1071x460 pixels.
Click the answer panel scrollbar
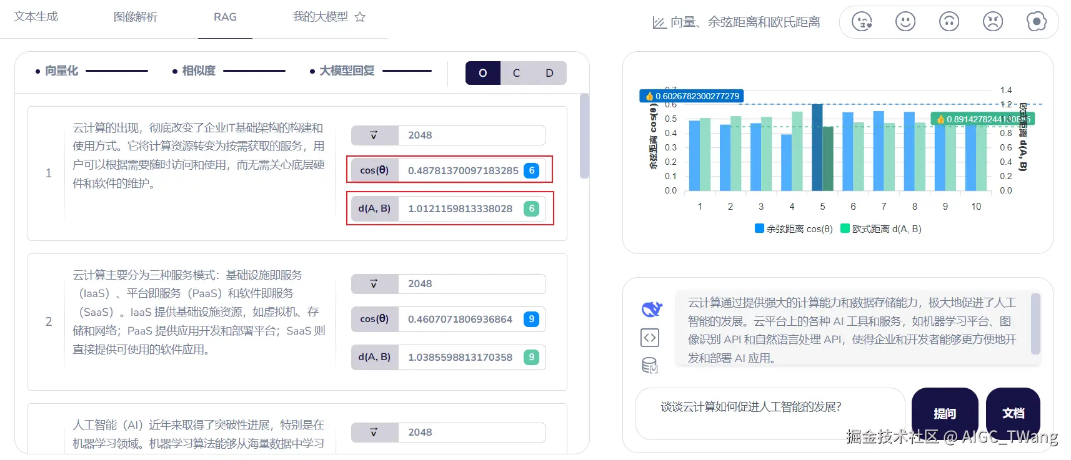click(x=1035, y=324)
